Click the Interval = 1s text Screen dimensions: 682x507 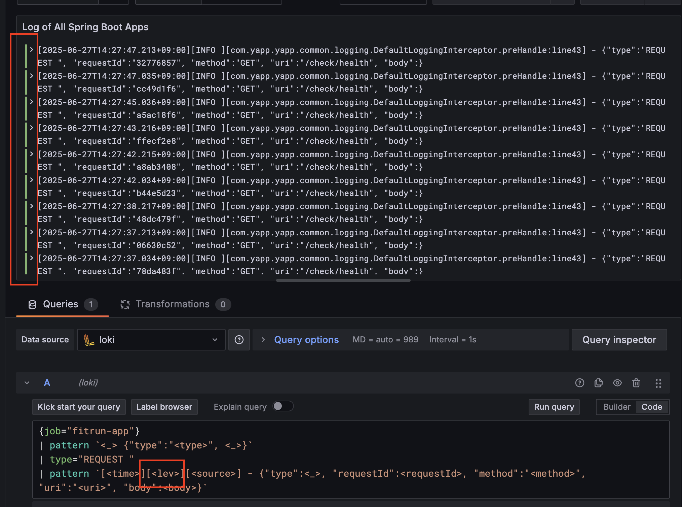(x=453, y=340)
